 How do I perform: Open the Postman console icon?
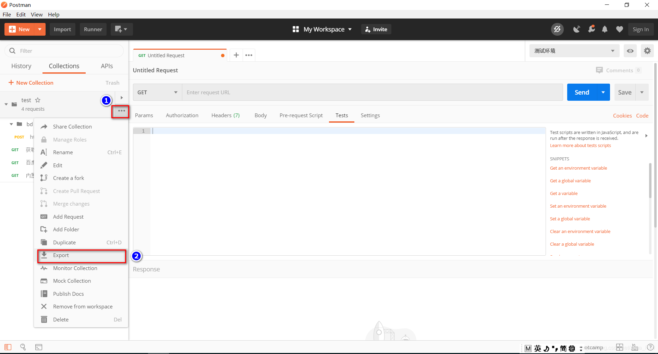[39, 347]
